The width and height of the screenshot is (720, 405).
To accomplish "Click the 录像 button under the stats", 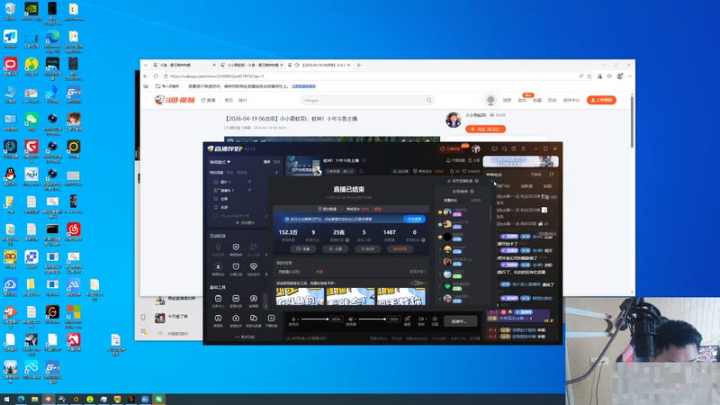I will [x=303, y=249].
